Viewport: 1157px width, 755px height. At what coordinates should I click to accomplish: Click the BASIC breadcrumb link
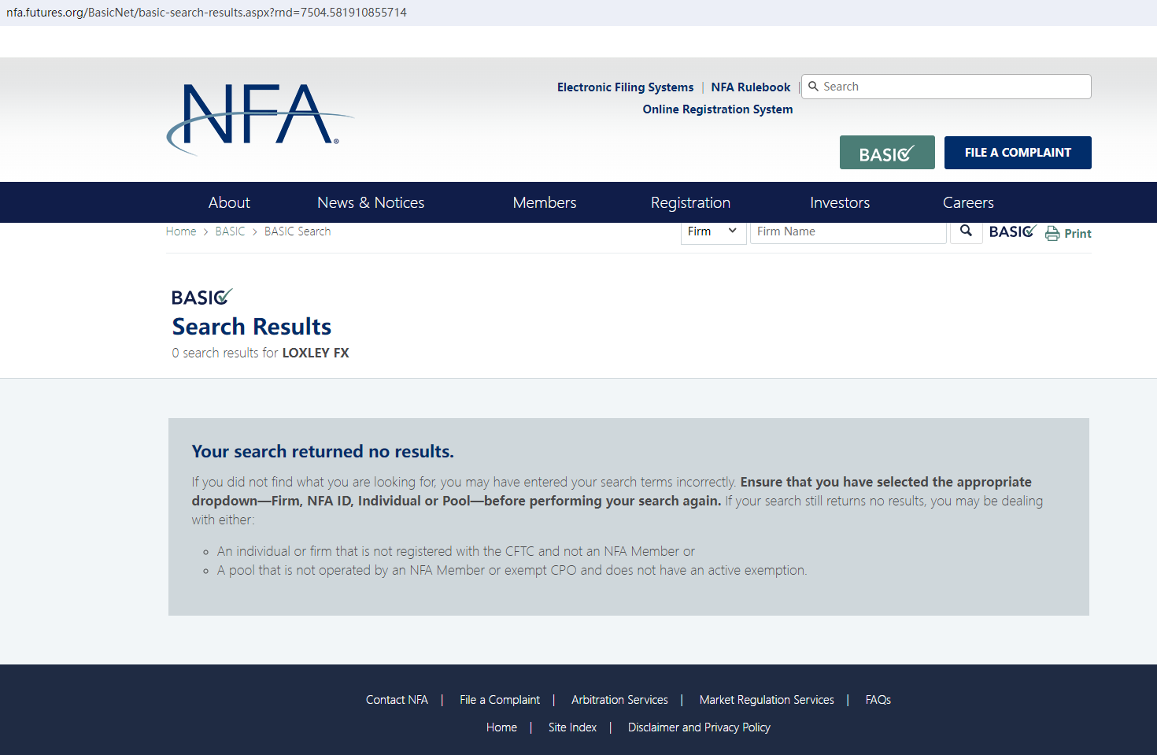click(x=231, y=231)
